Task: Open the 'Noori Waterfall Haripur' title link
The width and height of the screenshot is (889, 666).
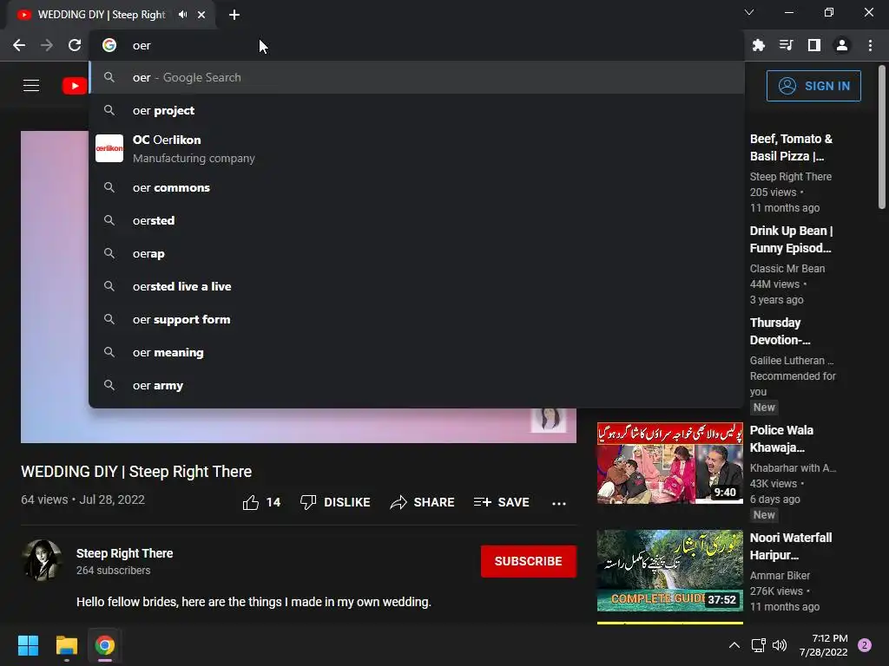Action: tap(791, 546)
